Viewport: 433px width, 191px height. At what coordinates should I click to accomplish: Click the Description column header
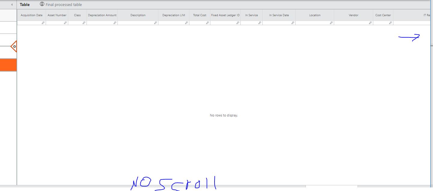pos(138,15)
